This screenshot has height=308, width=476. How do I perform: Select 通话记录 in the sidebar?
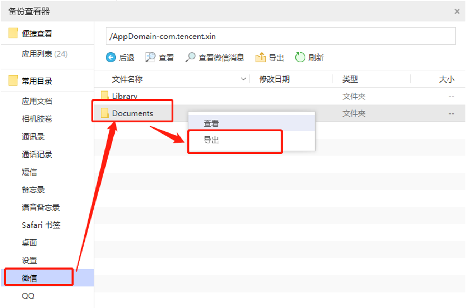click(37, 154)
